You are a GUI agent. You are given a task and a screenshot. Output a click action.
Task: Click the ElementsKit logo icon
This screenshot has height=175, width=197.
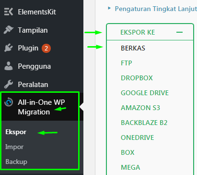pyautogui.click(x=9, y=12)
